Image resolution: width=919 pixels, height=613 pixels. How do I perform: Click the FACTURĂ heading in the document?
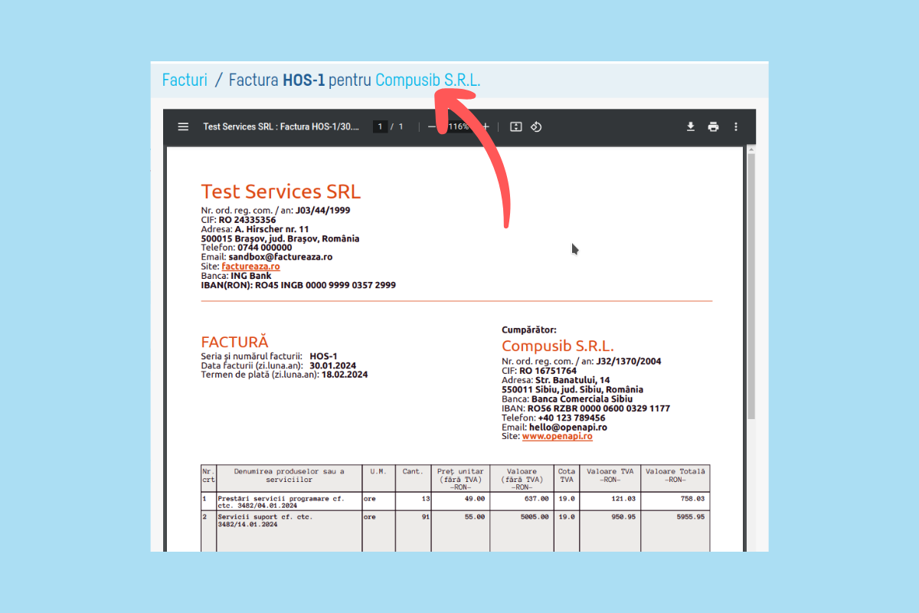(x=234, y=342)
